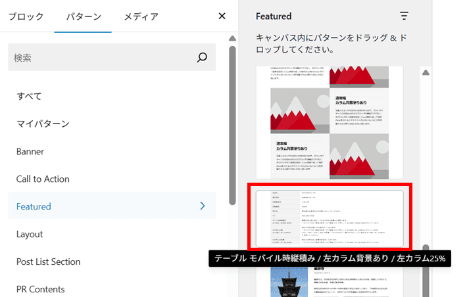Screen dimensions: 467x297
Task: Open the メディア tab
Action: click(141, 16)
